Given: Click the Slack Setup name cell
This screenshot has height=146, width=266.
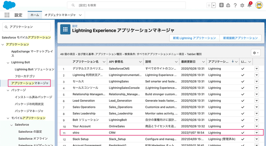Looking at the screenshot, I should pos(80,139).
